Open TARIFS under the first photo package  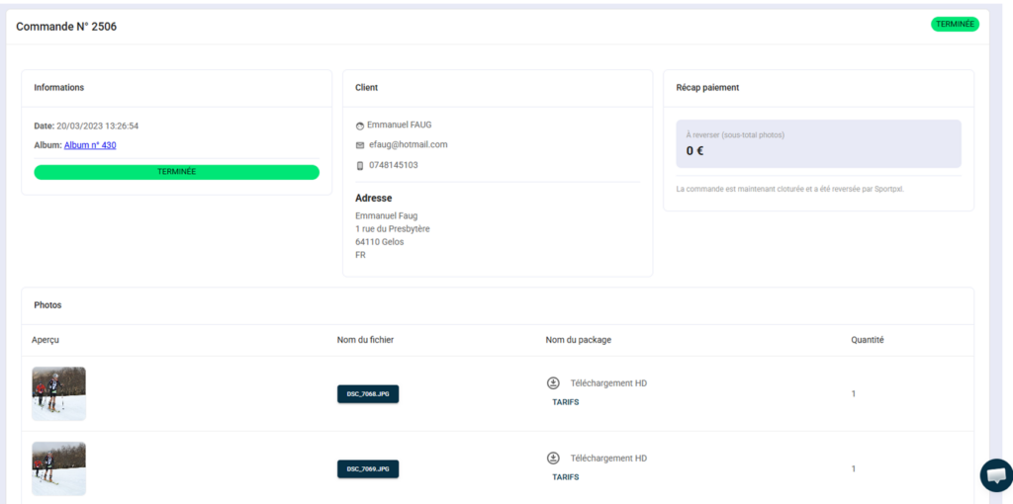tap(566, 402)
